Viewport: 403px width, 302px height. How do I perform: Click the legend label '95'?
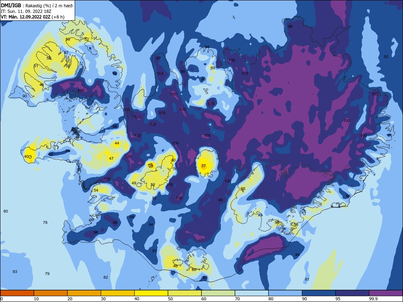[337, 299]
